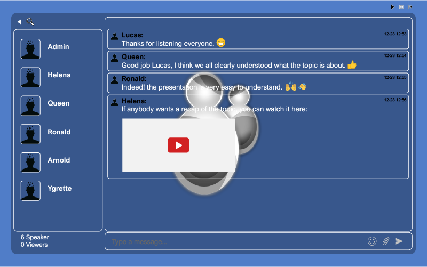Click Arnold's avatar picture
Viewport: 427px width, 267px height.
[x=30, y=163]
